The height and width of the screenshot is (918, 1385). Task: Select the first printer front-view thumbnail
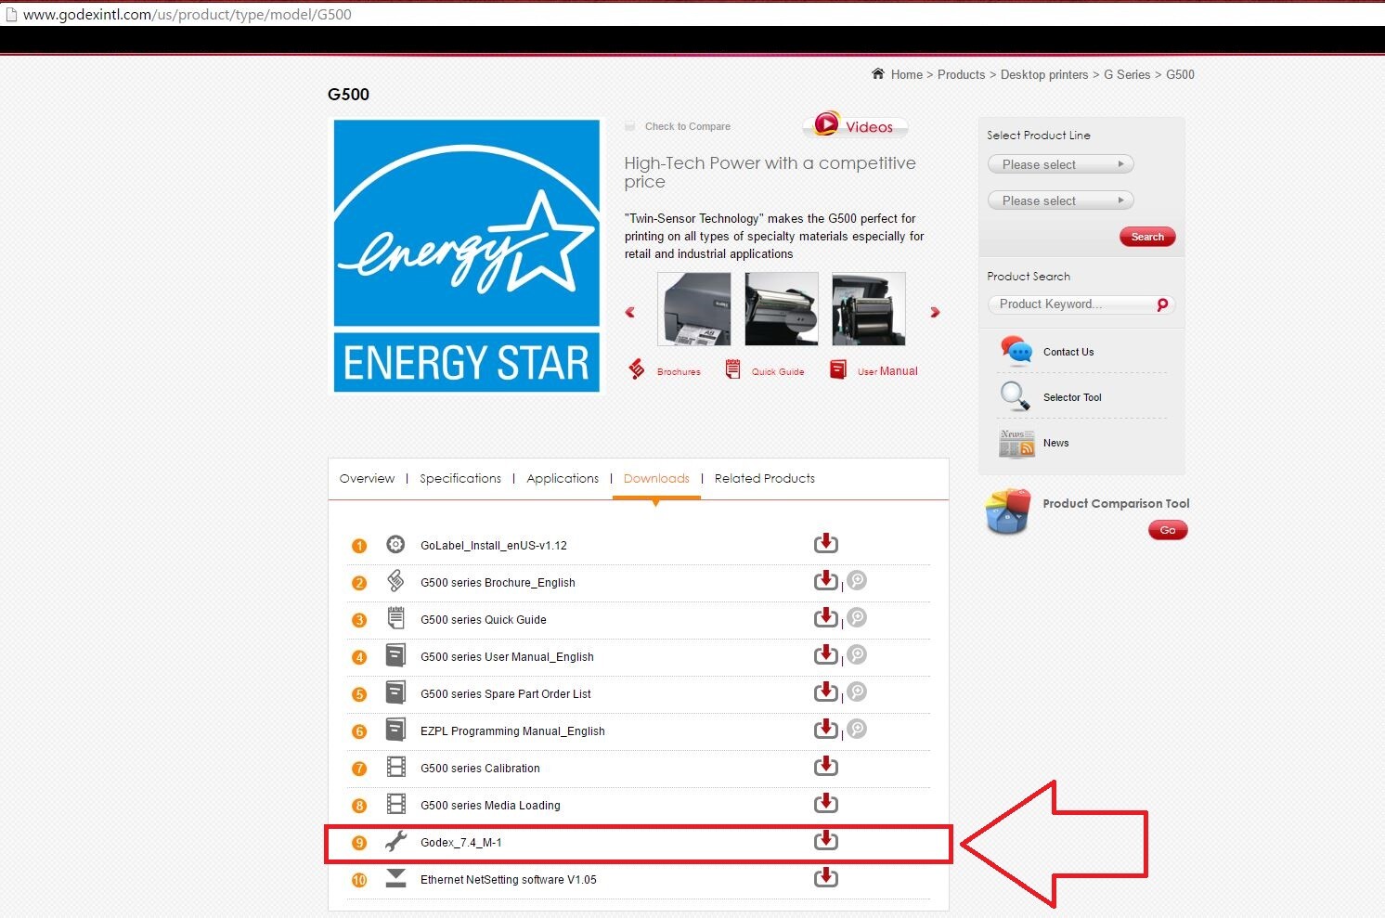(x=693, y=309)
